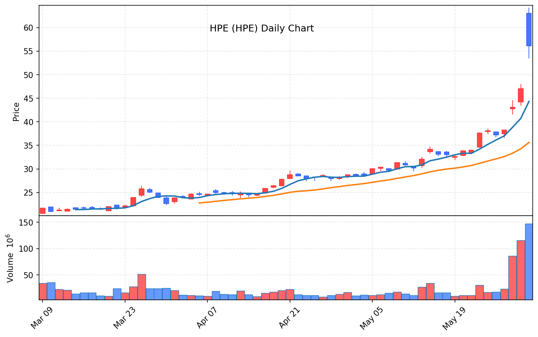Click the Price axis label

pyautogui.click(x=16, y=111)
